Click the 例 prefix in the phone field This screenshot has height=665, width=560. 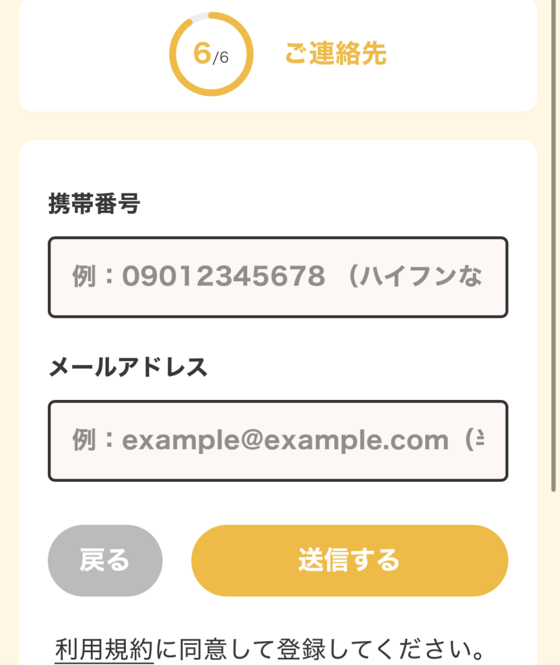click(84, 277)
